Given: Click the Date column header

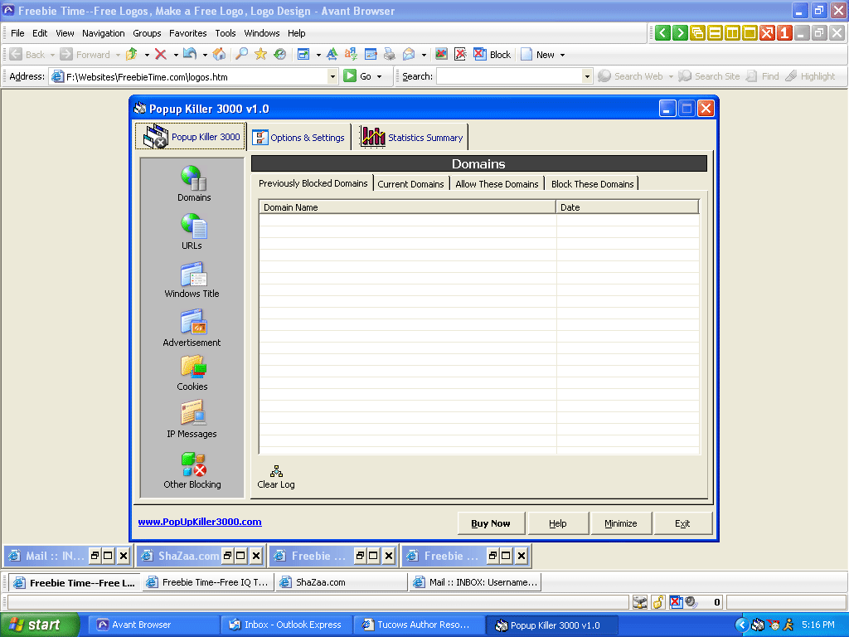Looking at the screenshot, I should click(627, 207).
